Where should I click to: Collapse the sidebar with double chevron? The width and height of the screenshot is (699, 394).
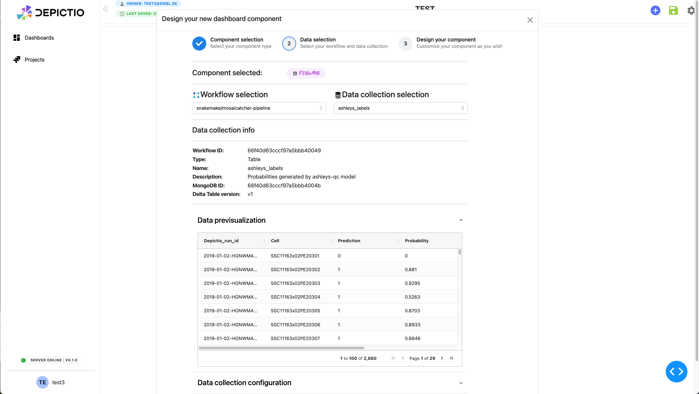(105, 9)
